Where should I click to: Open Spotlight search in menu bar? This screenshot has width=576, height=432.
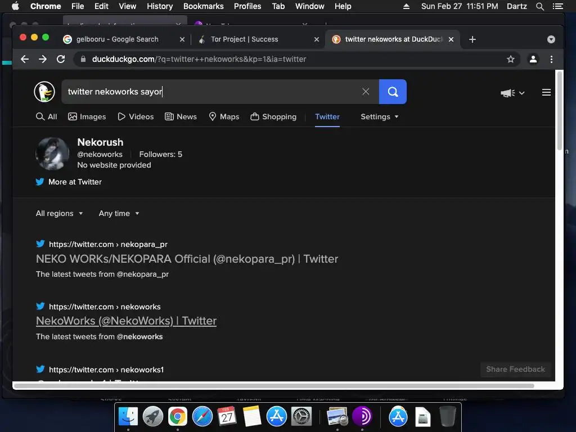tap(539, 6)
